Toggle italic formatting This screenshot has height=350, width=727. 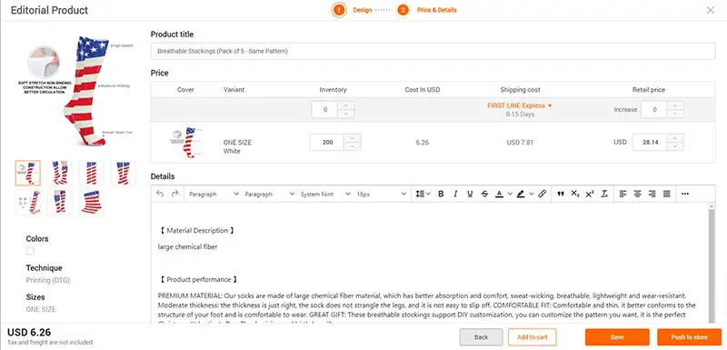(x=455, y=195)
